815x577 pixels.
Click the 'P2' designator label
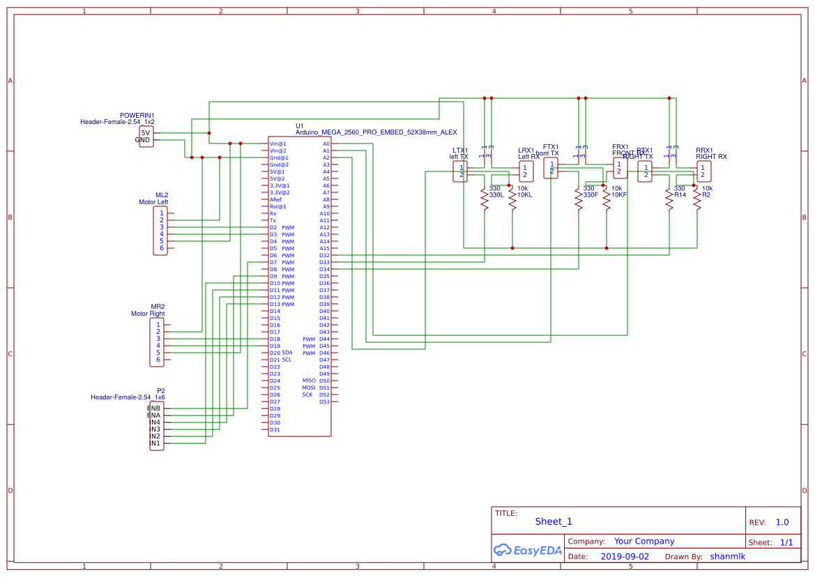161,391
